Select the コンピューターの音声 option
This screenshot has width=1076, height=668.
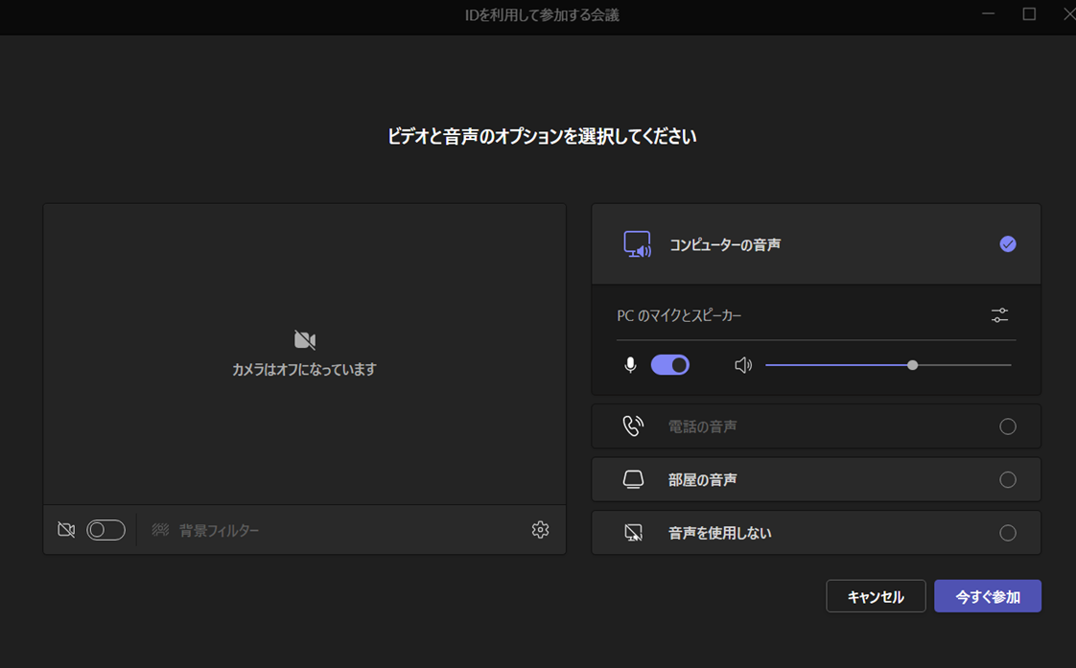pyautogui.click(x=816, y=244)
